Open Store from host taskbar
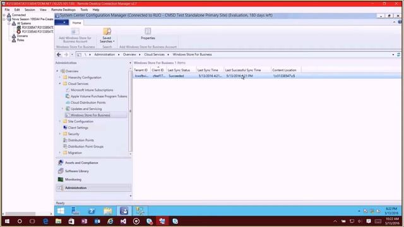The image size is (404, 227). click(x=71, y=221)
